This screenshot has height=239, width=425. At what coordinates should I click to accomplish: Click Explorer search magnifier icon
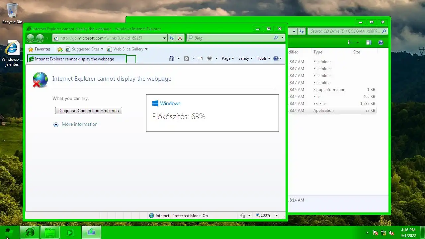click(x=384, y=31)
